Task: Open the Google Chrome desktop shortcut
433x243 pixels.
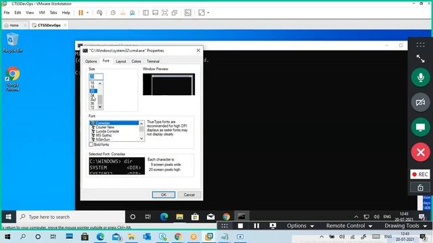Action: (x=13, y=78)
